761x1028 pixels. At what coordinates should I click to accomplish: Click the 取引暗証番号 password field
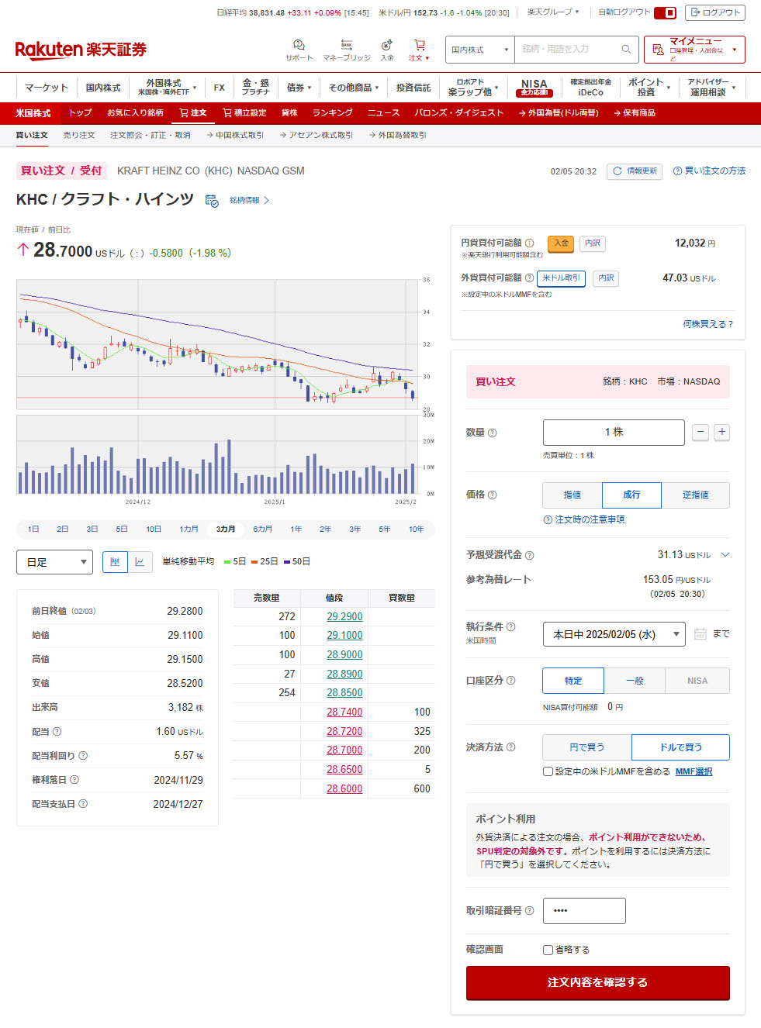(584, 911)
